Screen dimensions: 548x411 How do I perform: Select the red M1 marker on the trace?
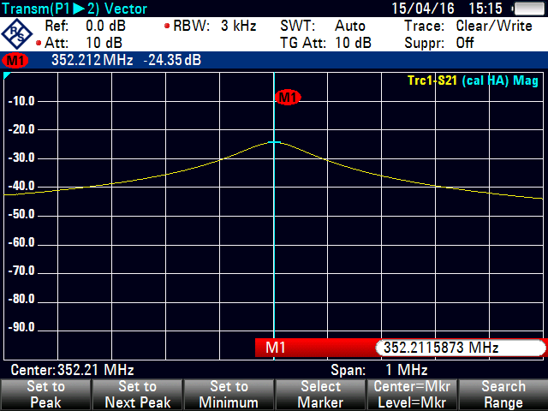[x=288, y=98]
